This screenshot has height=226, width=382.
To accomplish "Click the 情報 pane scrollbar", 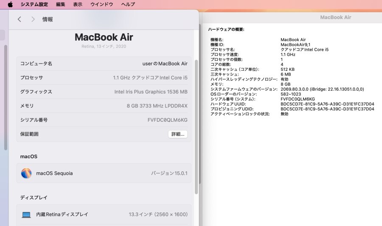I will point(197,126).
